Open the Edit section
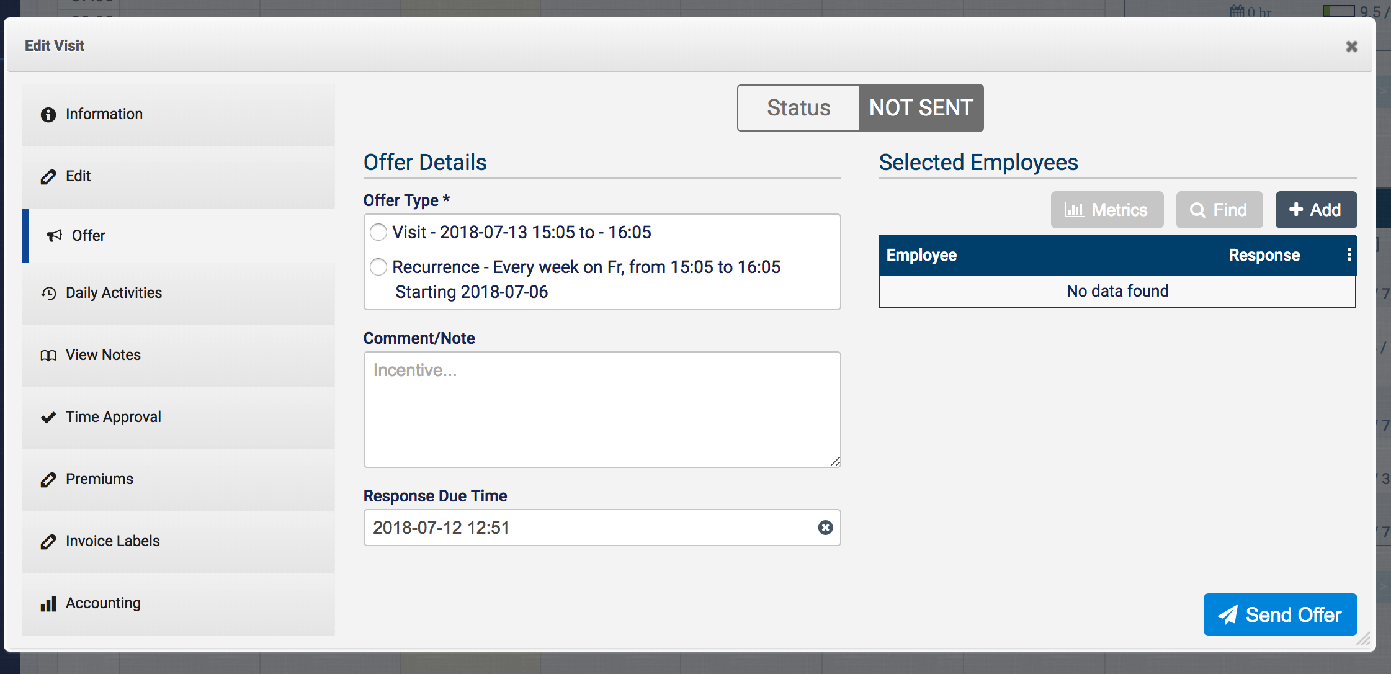The image size is (1391, 674). coord(78,176)
